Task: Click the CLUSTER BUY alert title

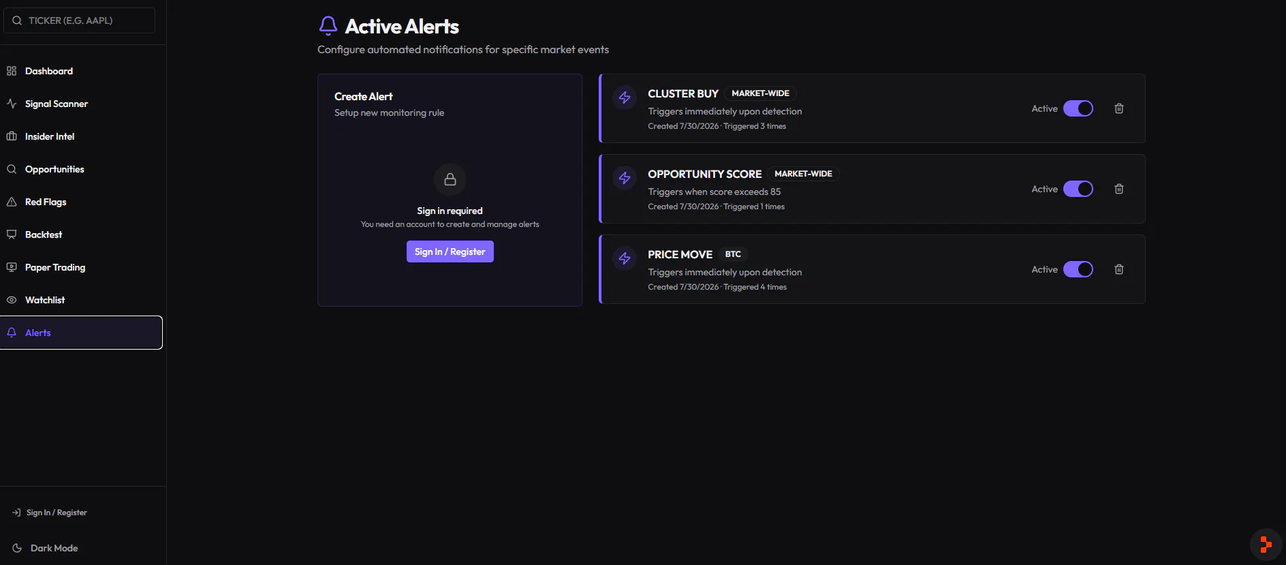Action: (x=683, y=93)
